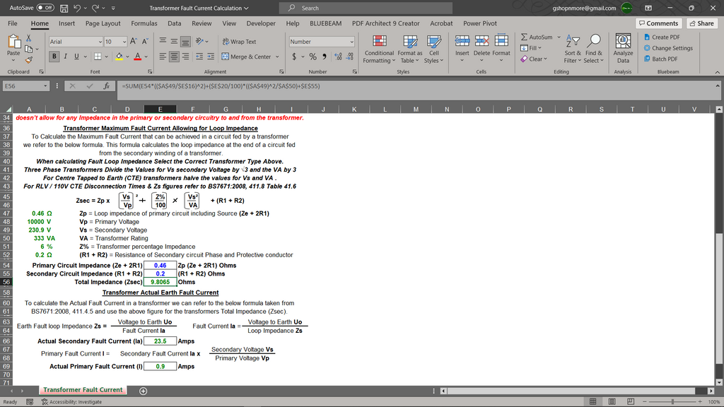
Task: Open the Font name dropdown
Action: pos(100,42)
